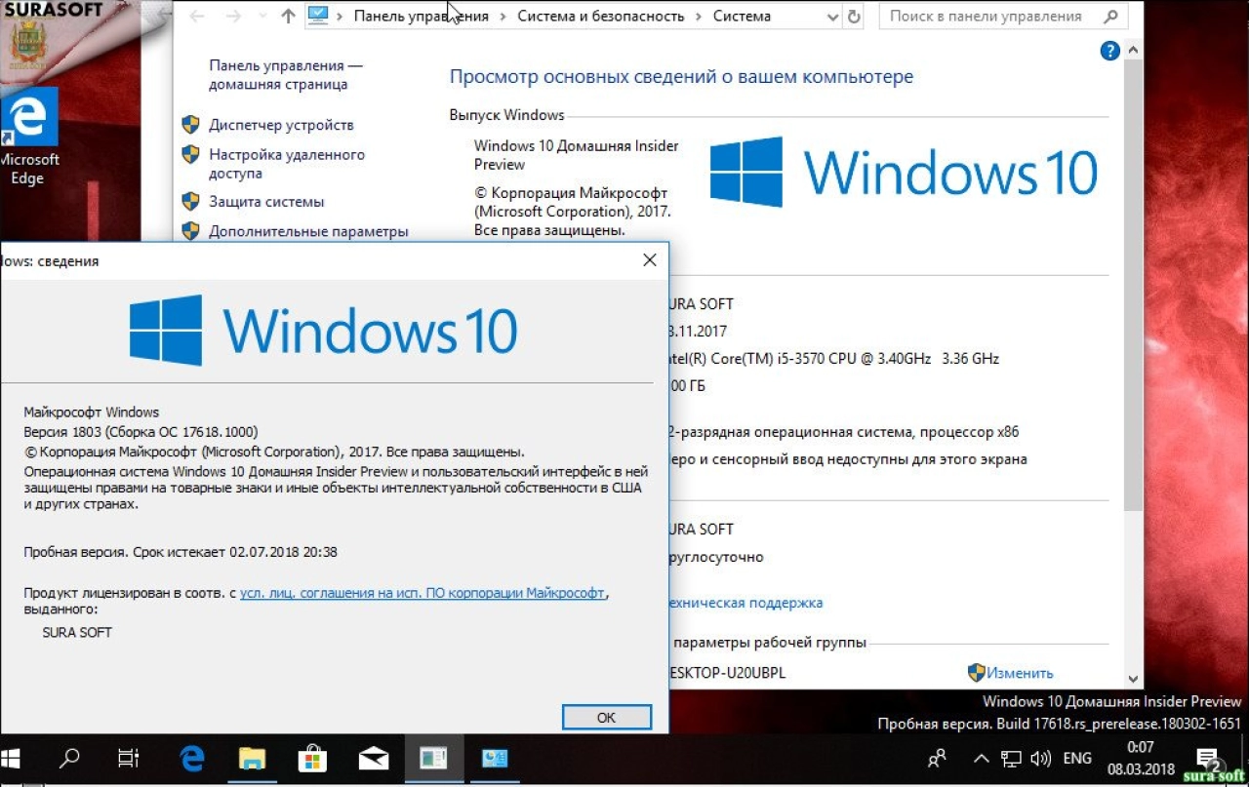The width and height of the screenshot is (1249, 787).
Task: Switch ENG input language indicator
Action: click(x=1077, y=759)
